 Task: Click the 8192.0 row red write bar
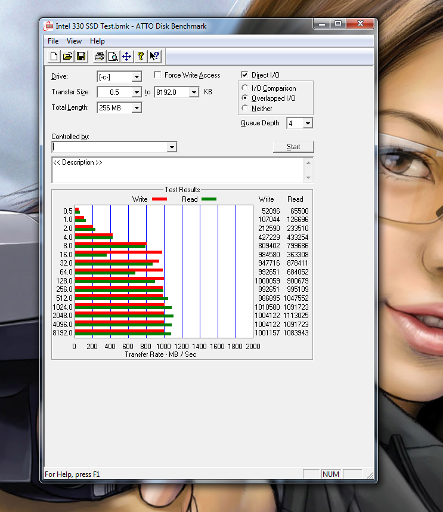point(119,331)
